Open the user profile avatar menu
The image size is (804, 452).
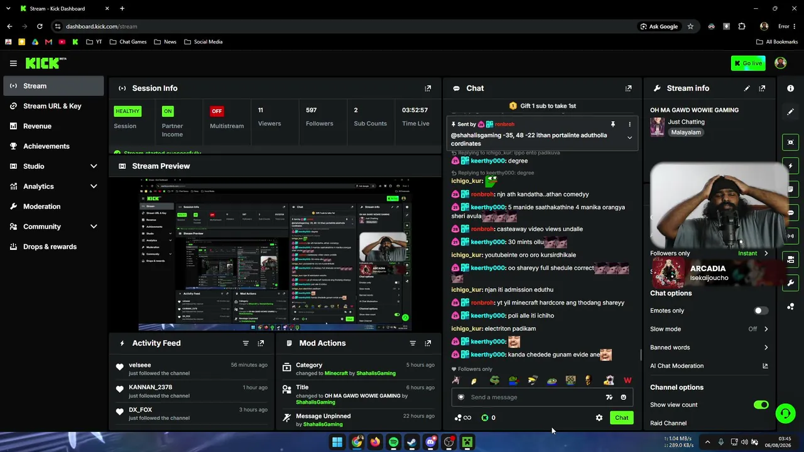(781, 63)
